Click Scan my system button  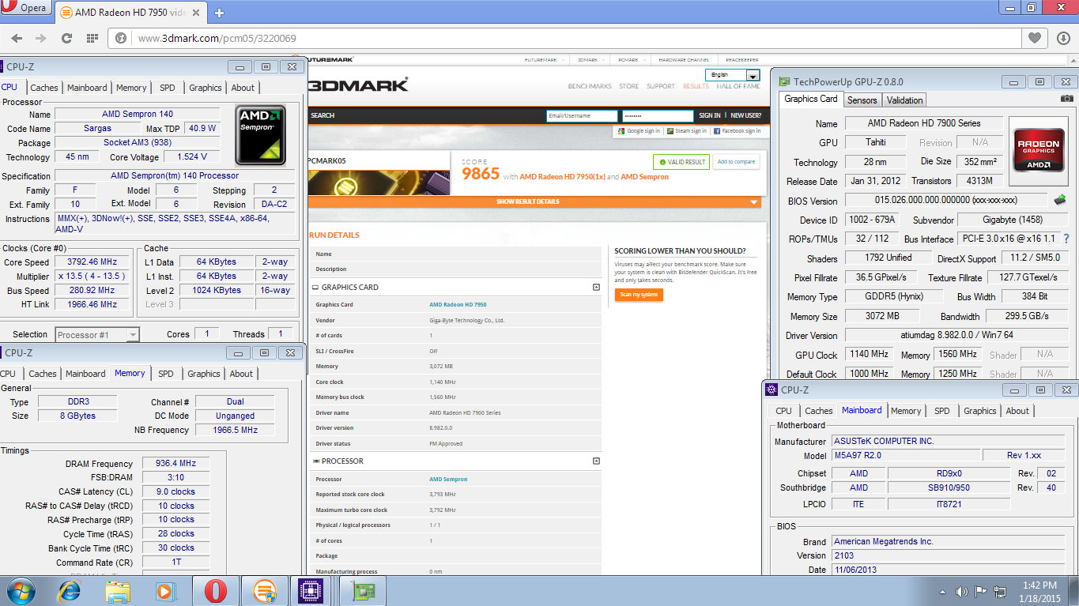(639, 295)
